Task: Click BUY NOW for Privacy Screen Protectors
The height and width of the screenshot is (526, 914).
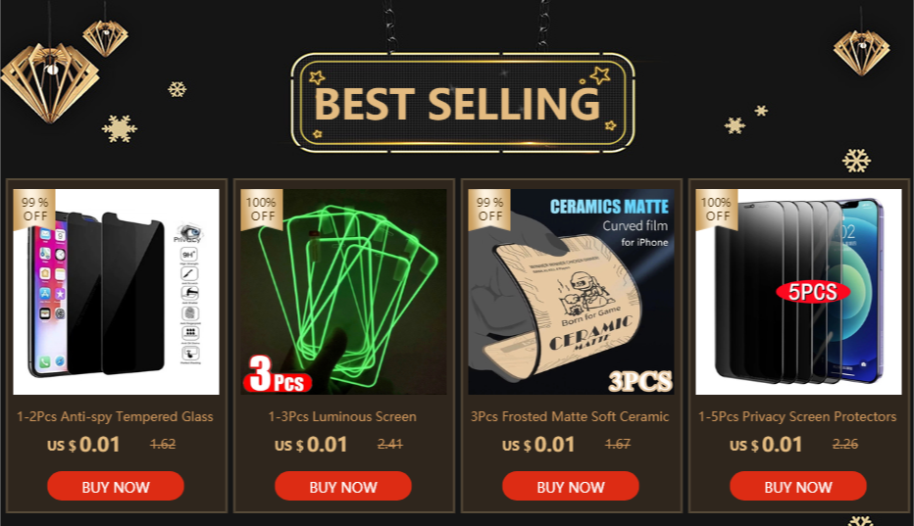Action: [x=798, y=487]
